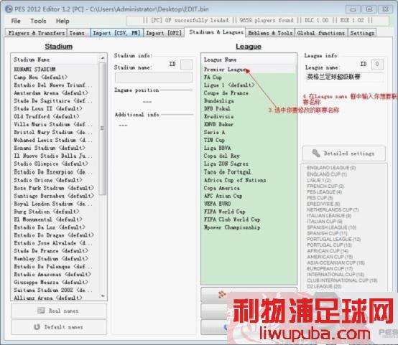Select Liga BBVA league entry

[249, 148]
